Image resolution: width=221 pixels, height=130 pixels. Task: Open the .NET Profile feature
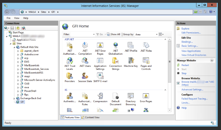[131, 47]
